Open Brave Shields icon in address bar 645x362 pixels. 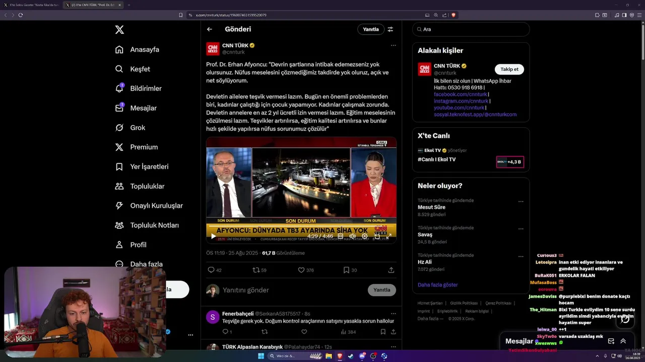click(x=454, y=15)
